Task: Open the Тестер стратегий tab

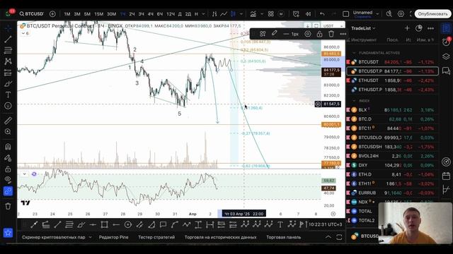Action: point(156,237)
